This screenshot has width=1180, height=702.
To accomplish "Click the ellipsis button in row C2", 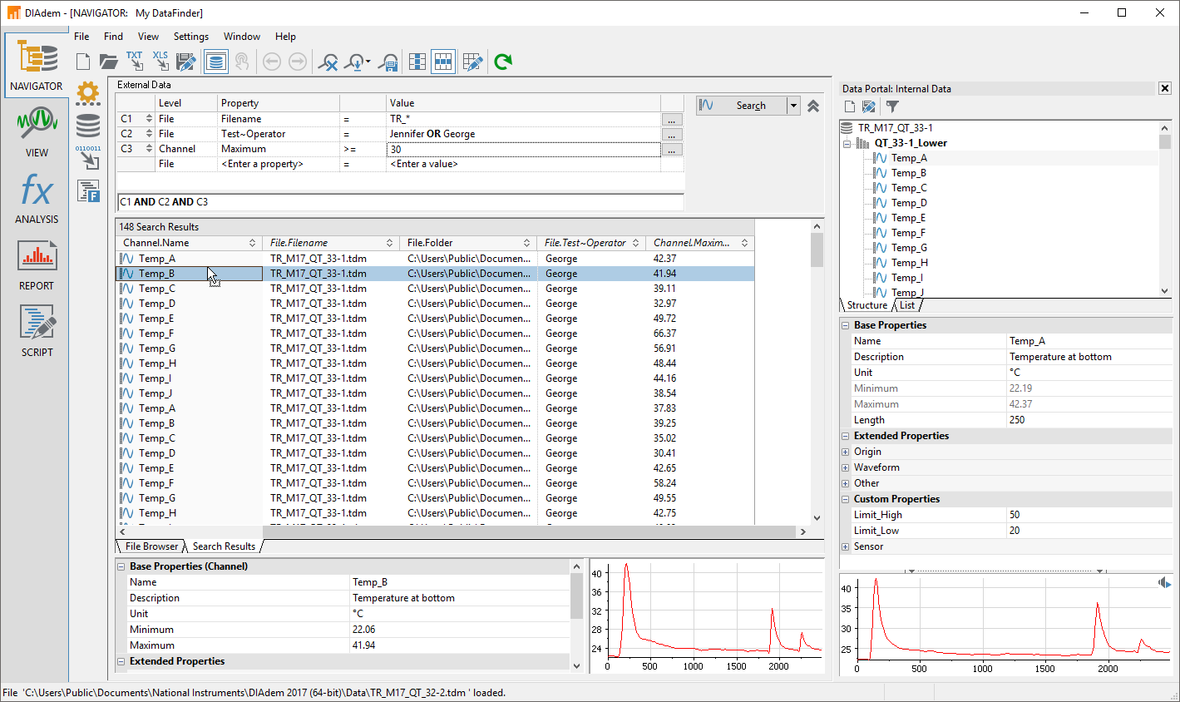I will (671, 135).
